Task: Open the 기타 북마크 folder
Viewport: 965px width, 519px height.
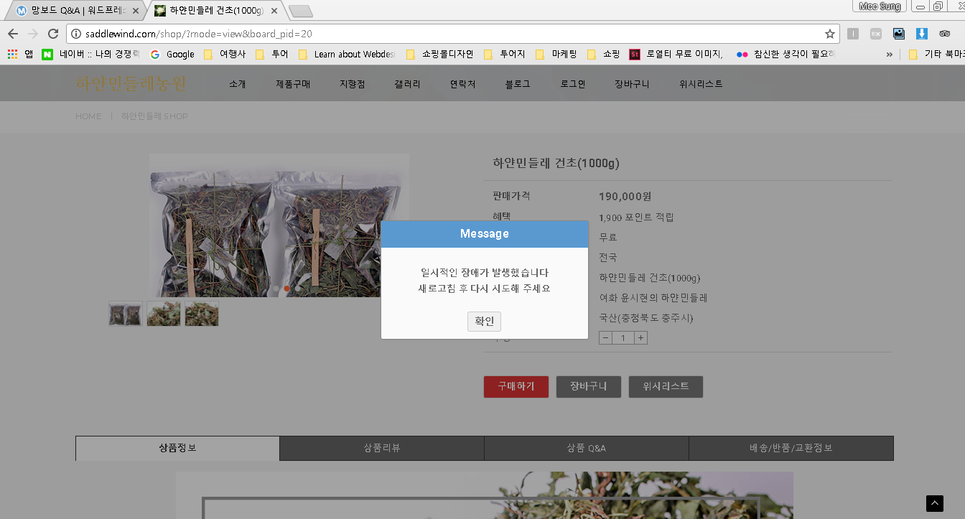Action: 936,54
